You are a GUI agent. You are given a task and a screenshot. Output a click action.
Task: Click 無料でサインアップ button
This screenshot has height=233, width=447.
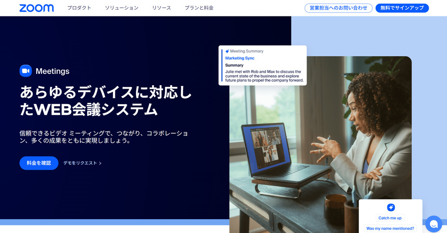click(402, 8)
